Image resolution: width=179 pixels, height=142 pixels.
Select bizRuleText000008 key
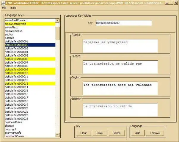tap(30, 66)
